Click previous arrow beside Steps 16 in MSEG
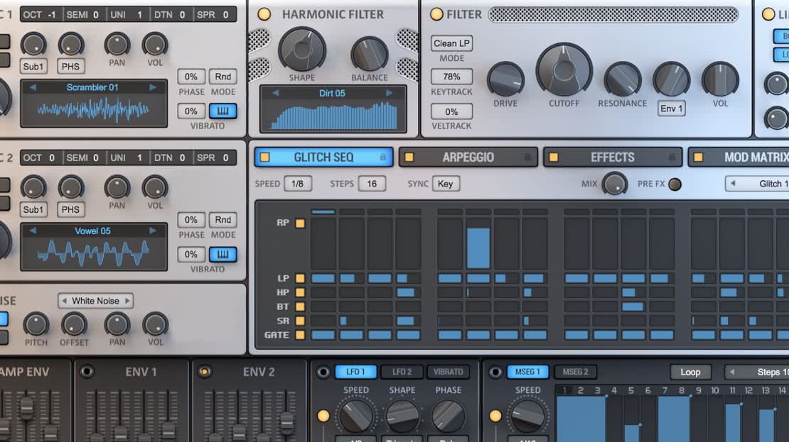Viewport: 789px width, 442px height. coord(732,372)
